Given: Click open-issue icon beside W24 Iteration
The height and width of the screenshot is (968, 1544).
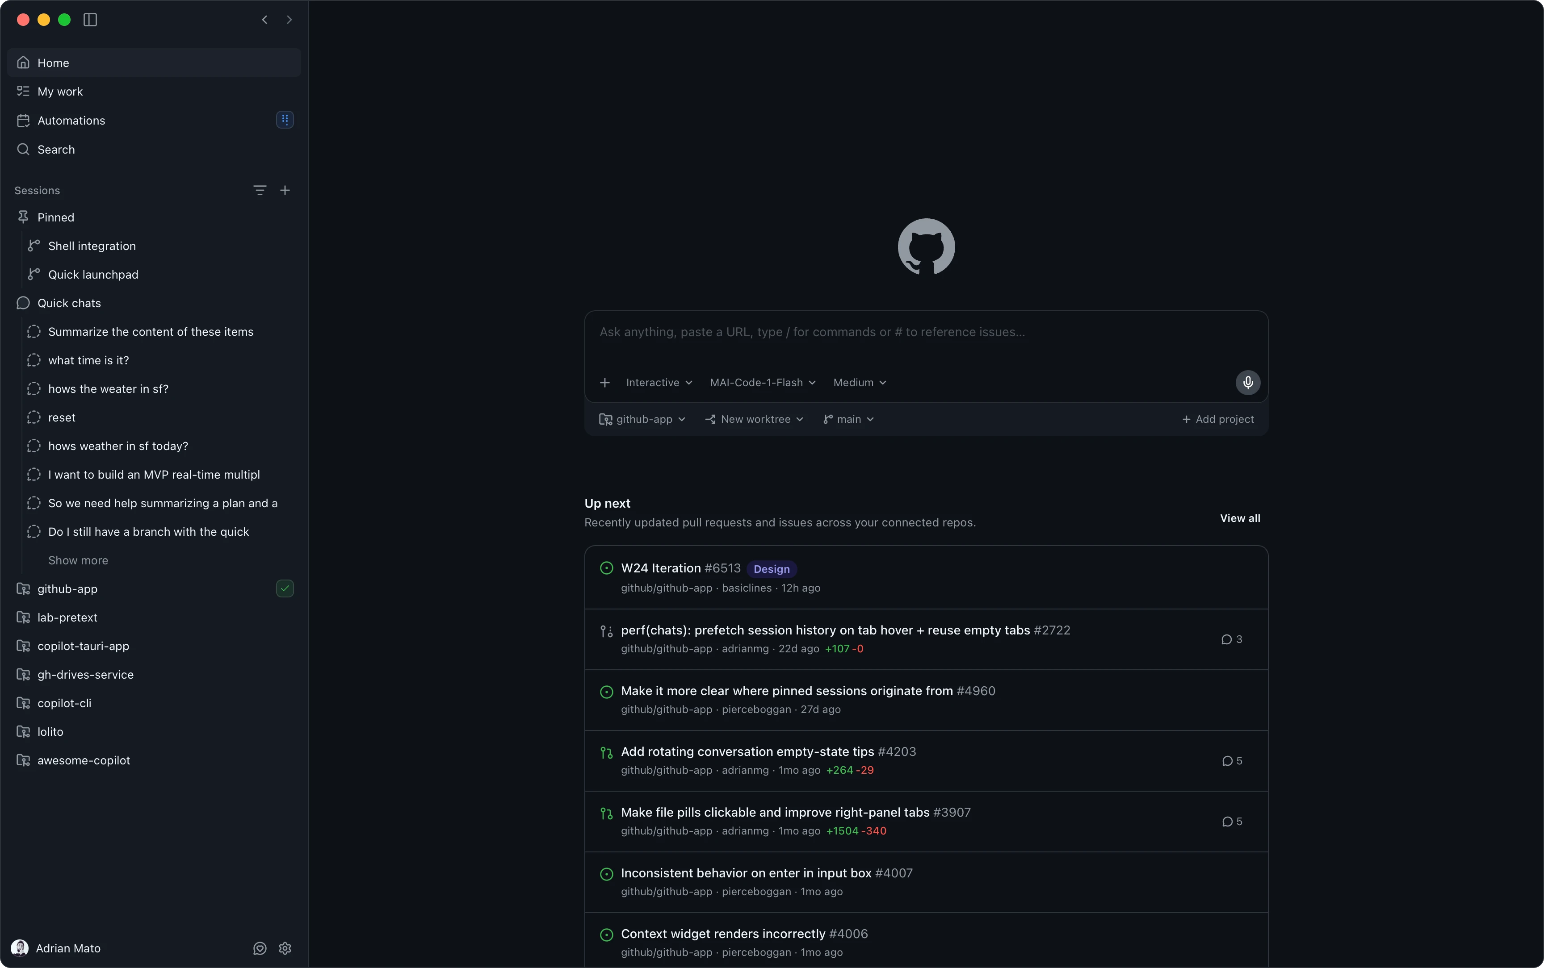Looking at the screenshot, I should click(x=606, y=568).
